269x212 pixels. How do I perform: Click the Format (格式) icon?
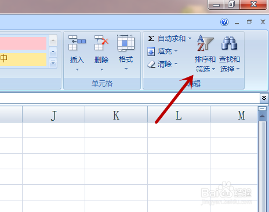pyautogui.click(x=126, y=43)
